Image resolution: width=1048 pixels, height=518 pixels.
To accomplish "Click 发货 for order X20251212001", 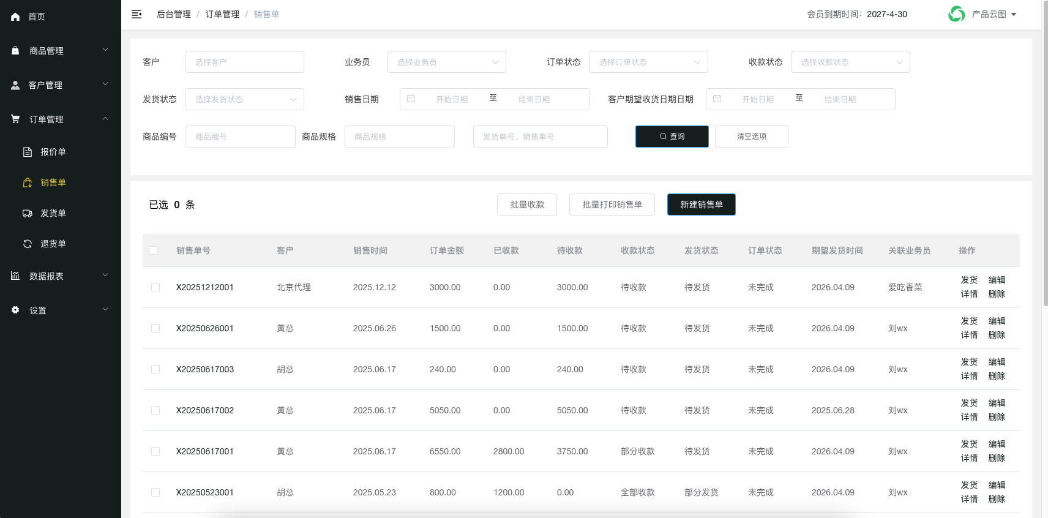I will 969,280.
